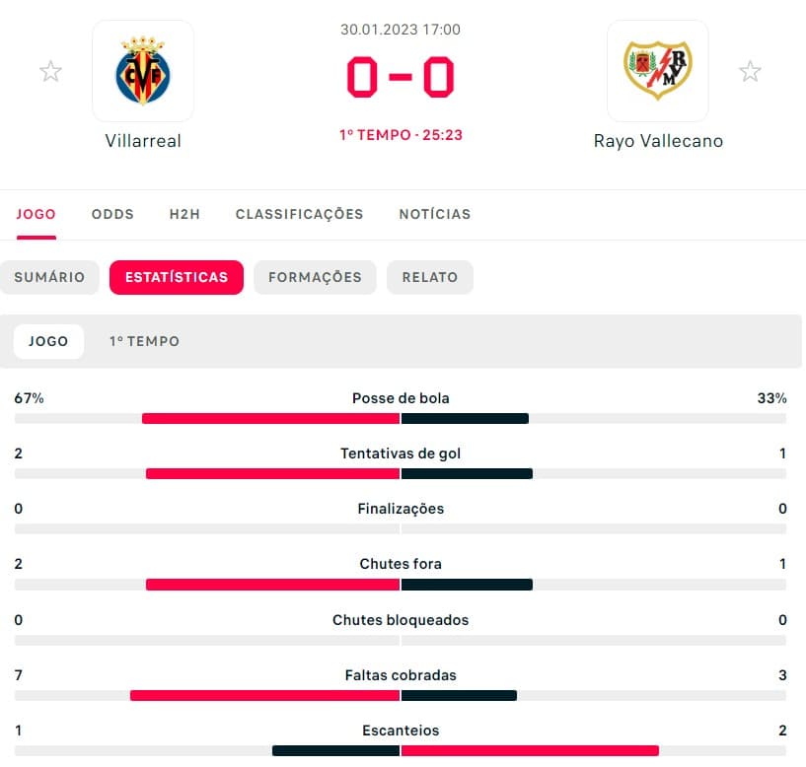Favorite Rayo Vallecano with the star icon
Viewport: 806px width, 767px height.
(750, 71)
